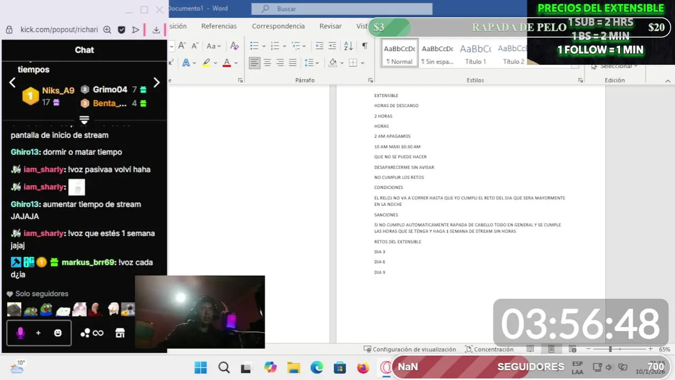Open Windows Start menu

(x=201, y=367)
